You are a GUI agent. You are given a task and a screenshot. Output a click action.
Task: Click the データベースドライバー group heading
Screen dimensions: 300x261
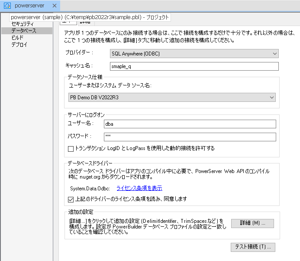[x=90, y=163]
